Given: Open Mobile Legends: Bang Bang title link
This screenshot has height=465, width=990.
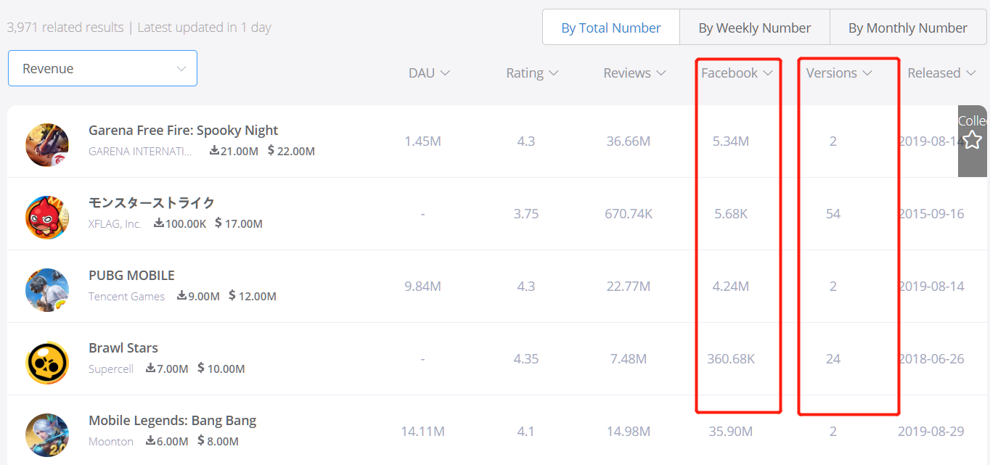Looking at the screenshot, I should [172, 420].
